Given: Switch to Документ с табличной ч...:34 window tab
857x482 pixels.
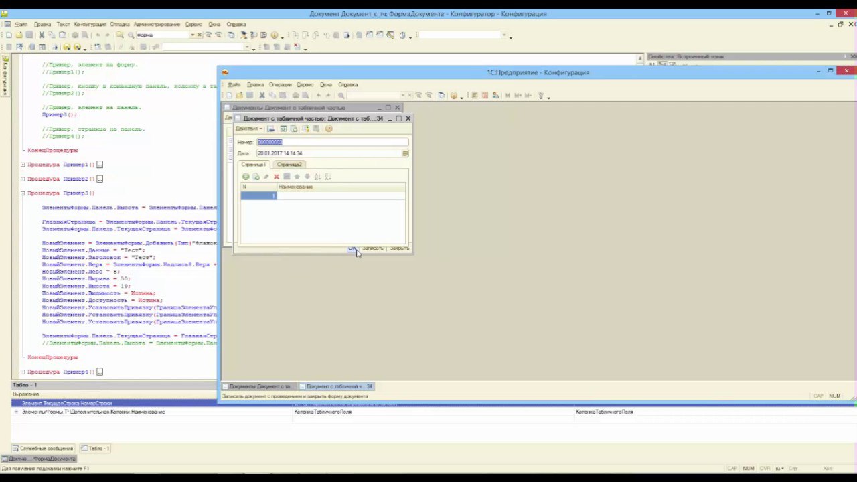Looking at the screenshot, I should (337, 386).
